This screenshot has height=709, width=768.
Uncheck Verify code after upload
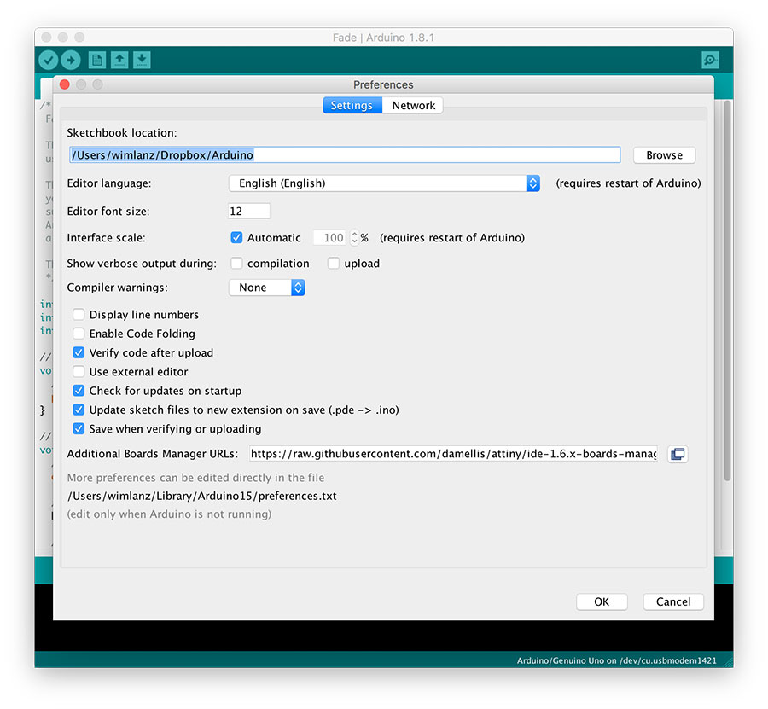tap(79, 352)
